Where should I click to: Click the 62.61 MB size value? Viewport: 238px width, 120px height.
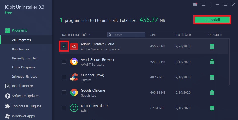(x=157, y=108)
